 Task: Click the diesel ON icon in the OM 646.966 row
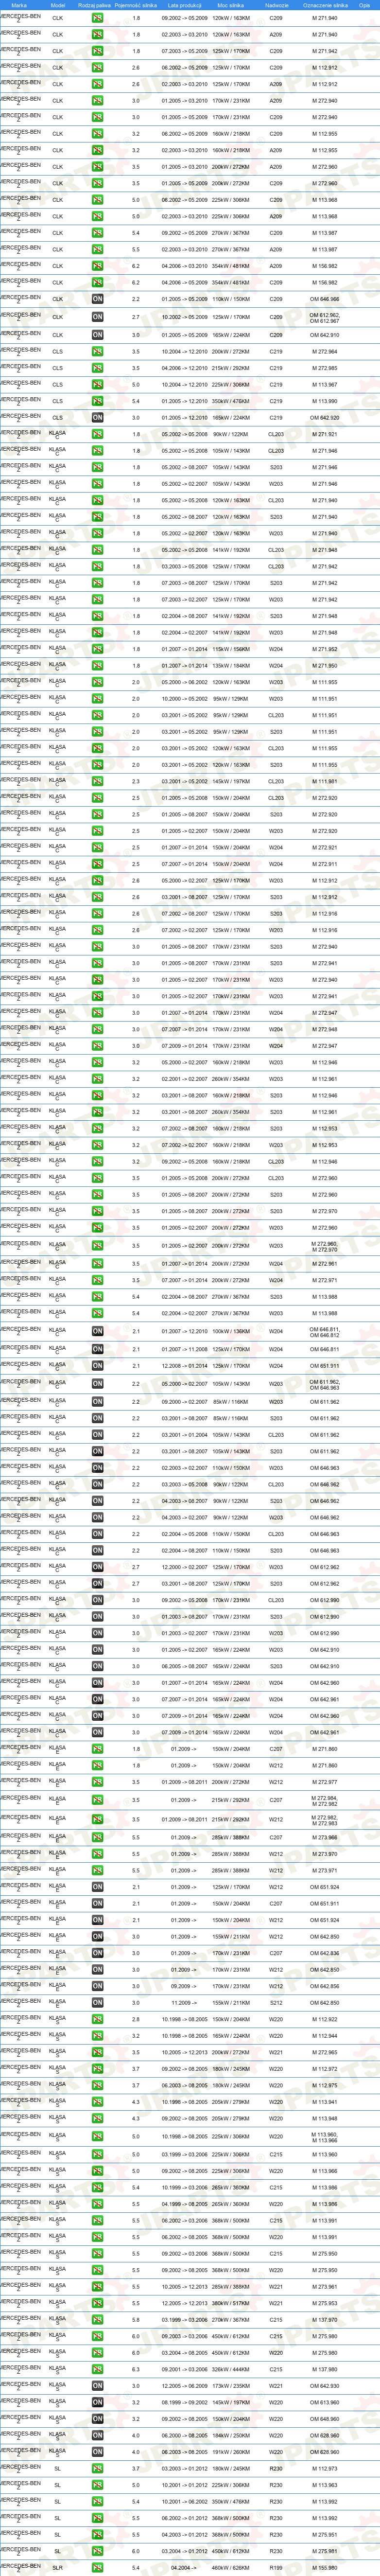point(97,299)
